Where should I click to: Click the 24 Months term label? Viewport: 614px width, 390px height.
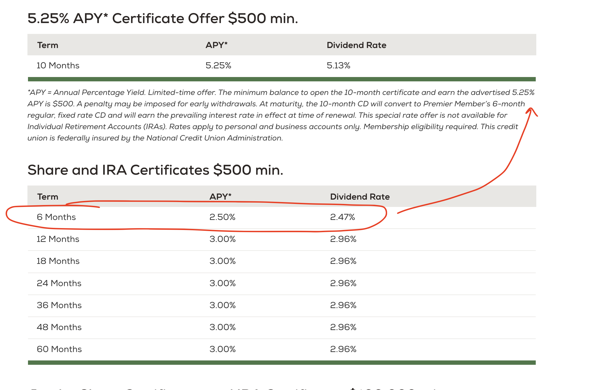point(59,283)
